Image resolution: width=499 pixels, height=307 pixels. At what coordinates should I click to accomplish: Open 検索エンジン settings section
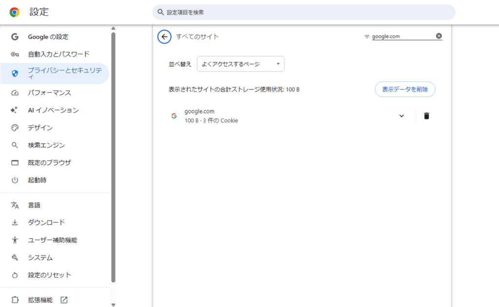click(55, 145)
